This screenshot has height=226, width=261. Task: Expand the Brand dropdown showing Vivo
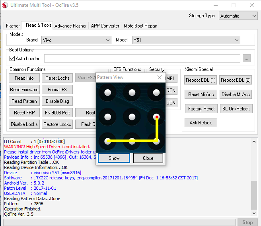pyautogui.click(x=76, y=40)
